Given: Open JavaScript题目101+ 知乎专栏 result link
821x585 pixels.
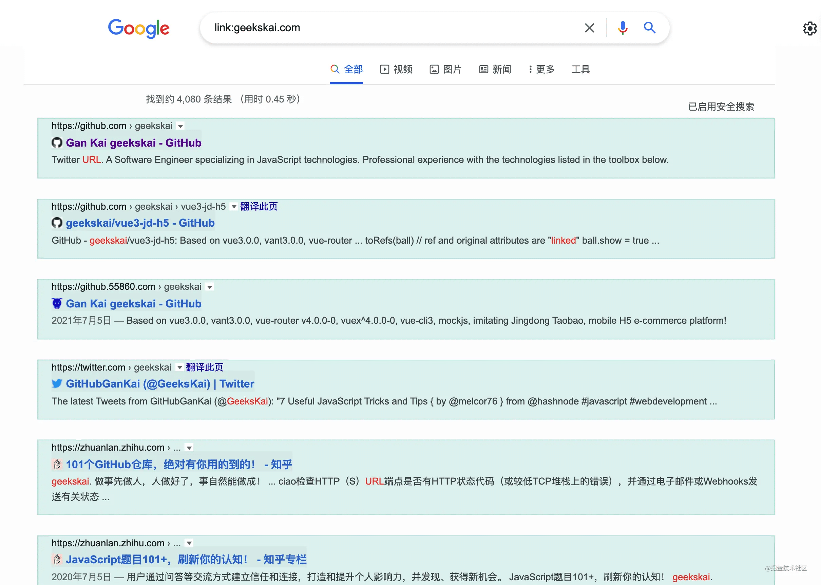Looking at the screenshot, I should (x=186, y=560).
